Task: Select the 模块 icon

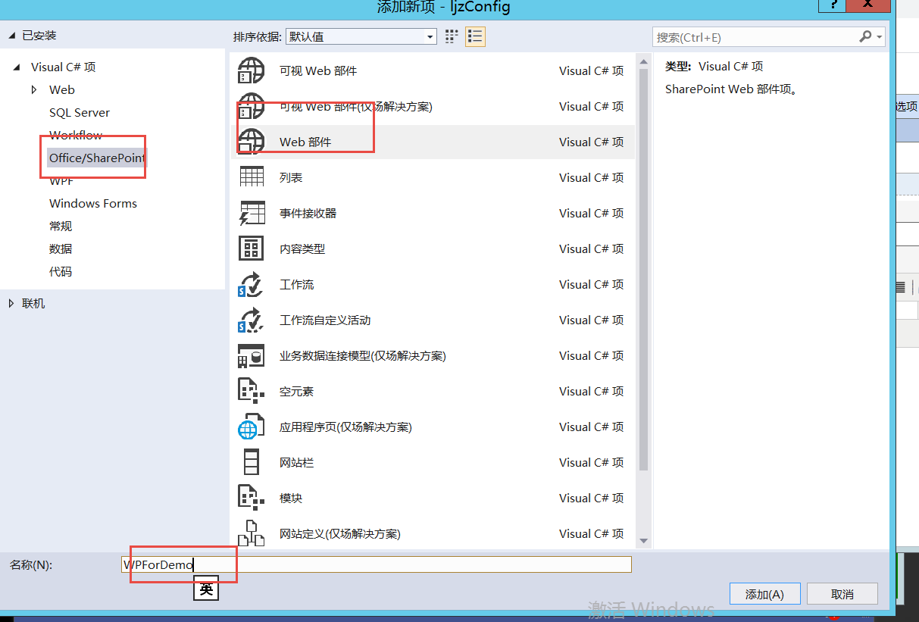Action: click(x=252, y=498)
